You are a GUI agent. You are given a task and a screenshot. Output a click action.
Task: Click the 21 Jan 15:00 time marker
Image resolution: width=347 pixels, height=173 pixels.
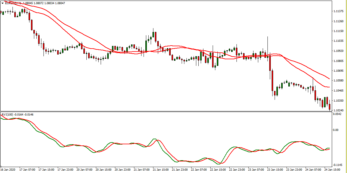[x=161, y=170]
